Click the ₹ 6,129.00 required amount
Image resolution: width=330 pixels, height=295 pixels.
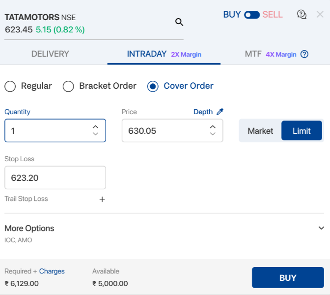pos(22,284)
